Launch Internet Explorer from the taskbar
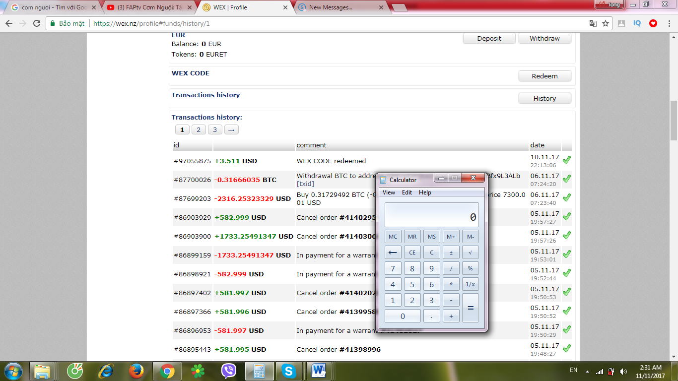The height and width of the screenshot is (381, 678). click(106, 371)
